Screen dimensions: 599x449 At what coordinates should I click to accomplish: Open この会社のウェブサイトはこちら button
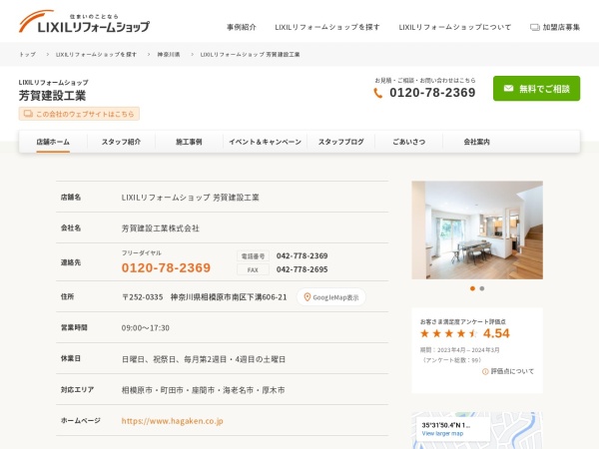[79, 114]
